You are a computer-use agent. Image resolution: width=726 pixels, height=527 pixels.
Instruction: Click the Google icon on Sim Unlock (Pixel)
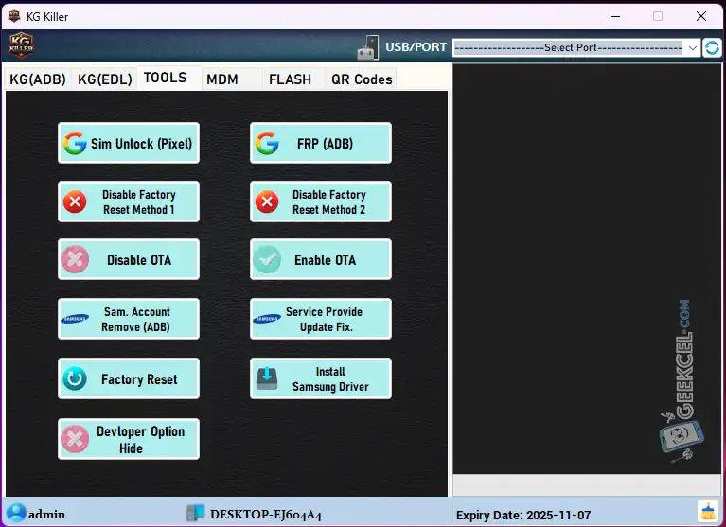75,143
